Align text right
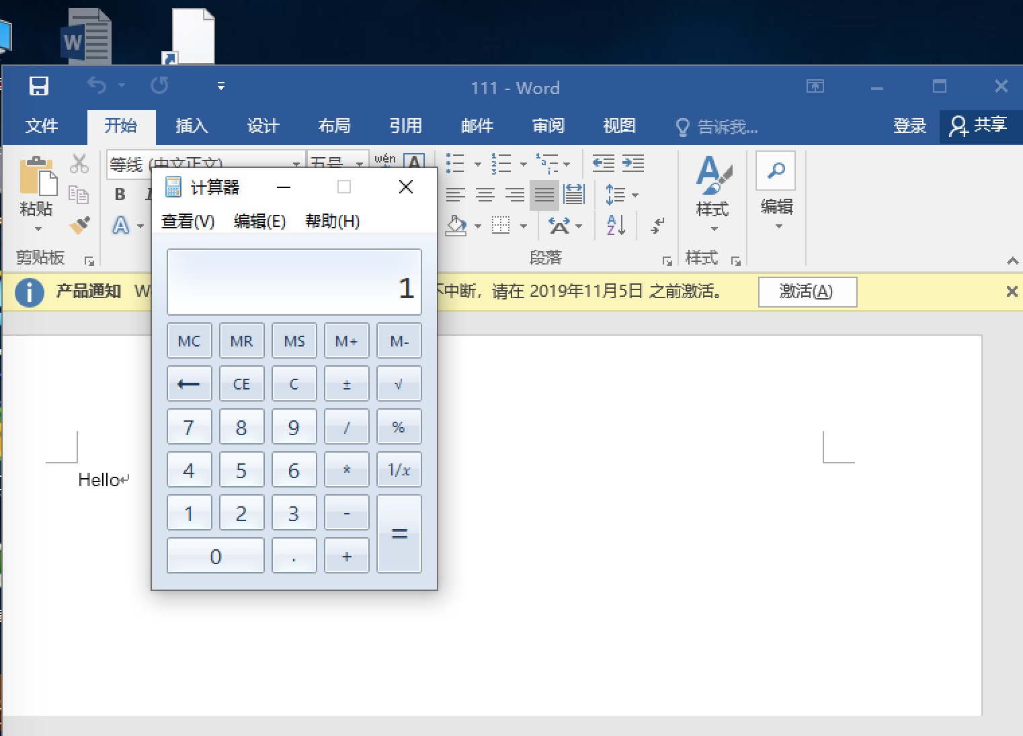This screenshot has height=736, width=1023. [515, 195]
